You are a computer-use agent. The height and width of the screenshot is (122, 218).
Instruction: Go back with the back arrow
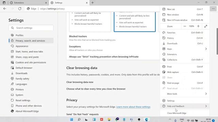coord(5,8)
